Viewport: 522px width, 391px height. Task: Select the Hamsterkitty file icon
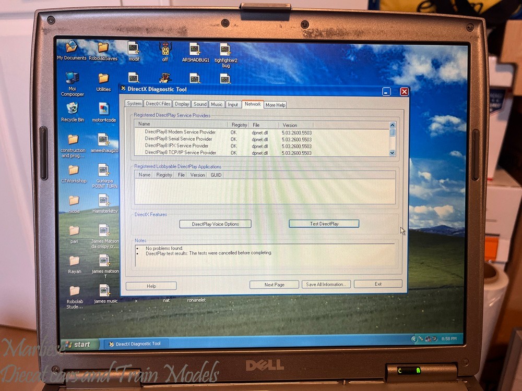pos(104,201)
